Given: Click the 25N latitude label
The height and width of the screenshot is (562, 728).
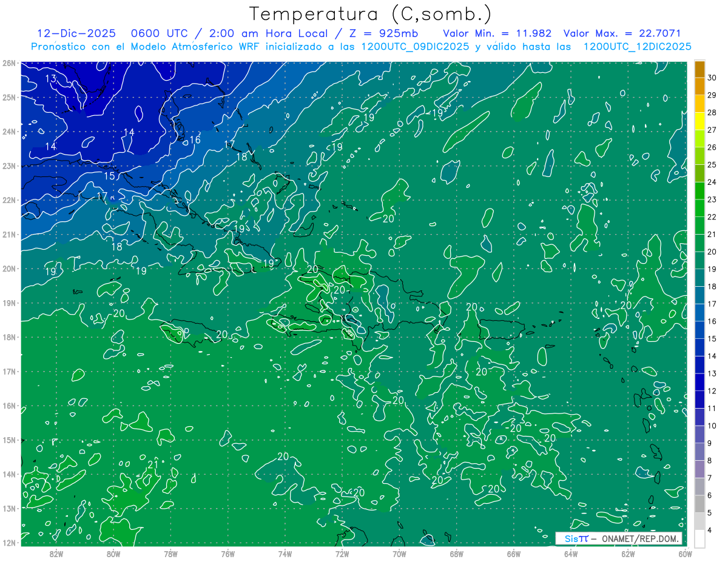Looking at the screenshot, I should click(8, 97).
